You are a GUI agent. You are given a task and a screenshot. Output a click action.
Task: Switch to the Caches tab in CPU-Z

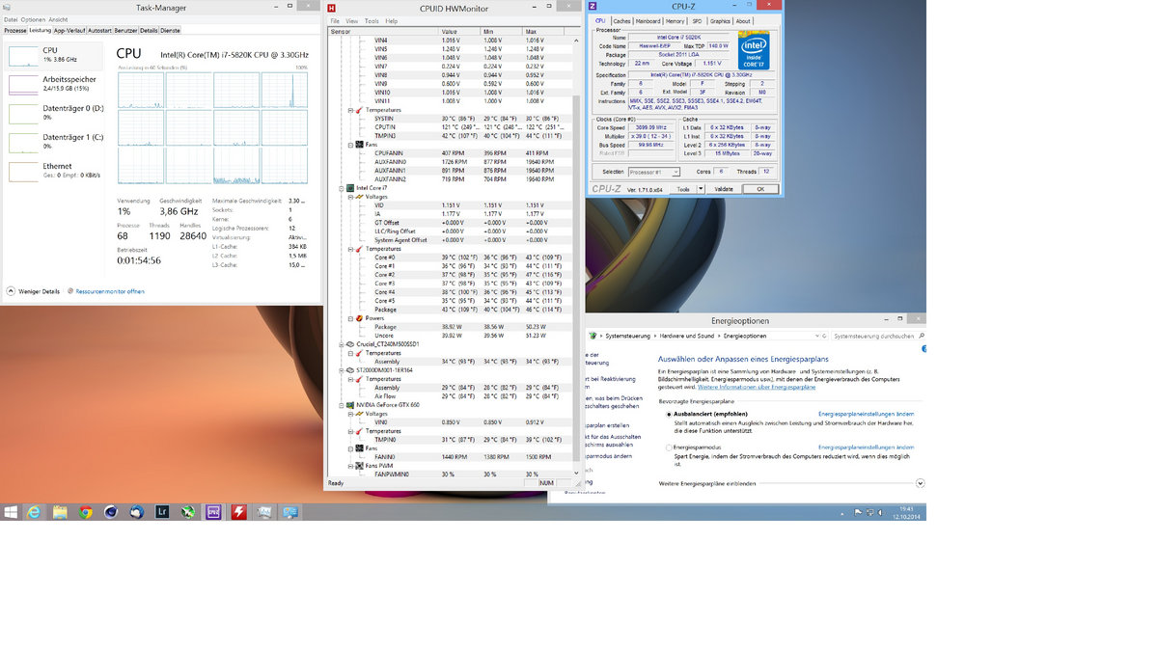(621, 21)
